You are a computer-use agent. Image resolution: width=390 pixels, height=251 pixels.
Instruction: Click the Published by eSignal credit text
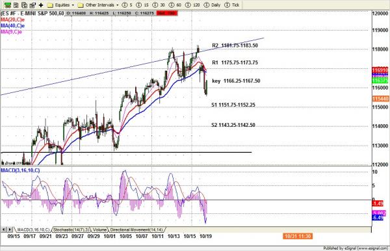tap(356, 248)
